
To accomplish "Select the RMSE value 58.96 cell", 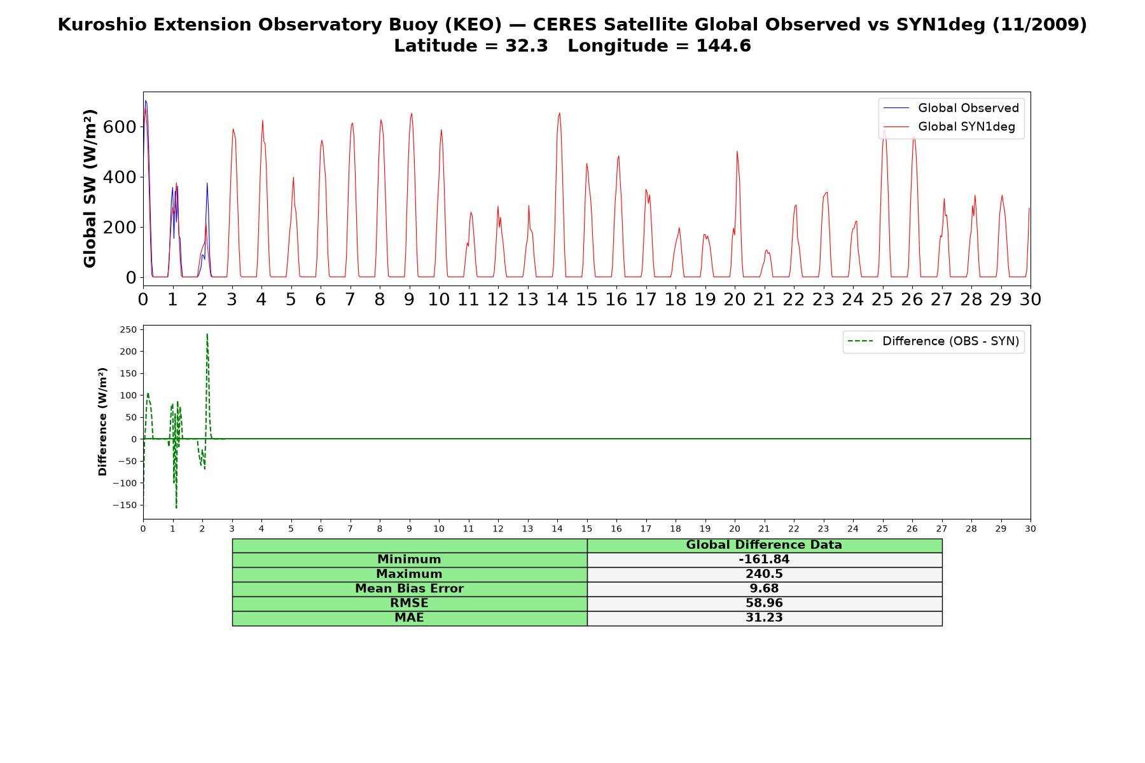I will click(x=765, y=603).
